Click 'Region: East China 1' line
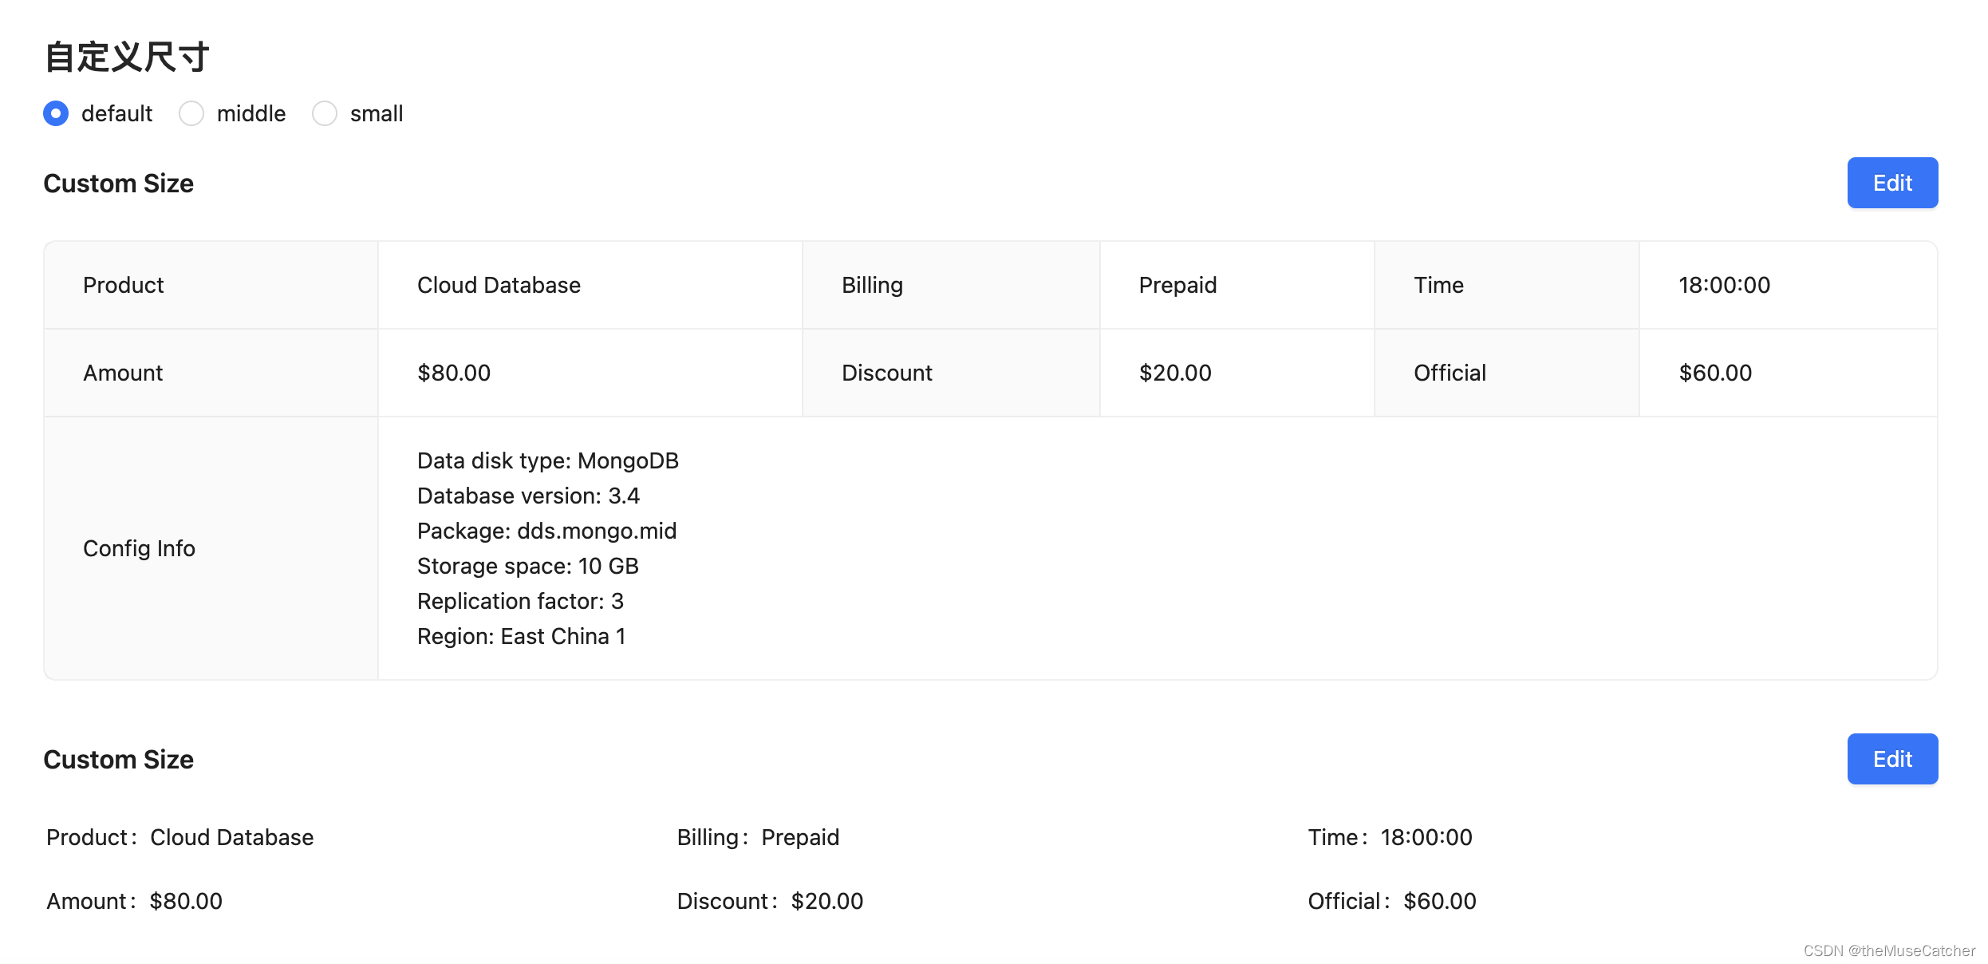1988x964 pixels. (x=522, y=636)
